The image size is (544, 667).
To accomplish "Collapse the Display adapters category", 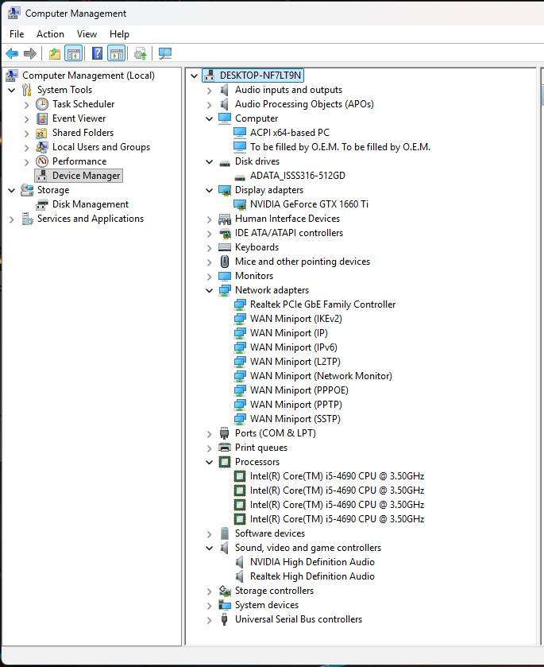I will 209,190.
